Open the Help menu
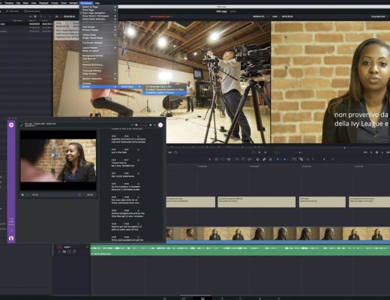390x300 pixels. pyautogui.click(x=97, y=3)
